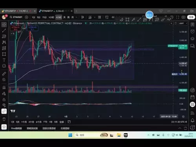Open the Pine编辑器 bottom tab
196x147 pixels.
[16, 128]
